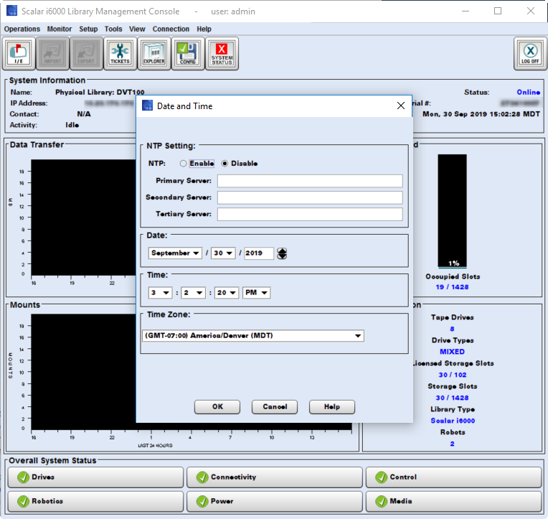This screenshot has height=519, width=548.
Task: Open the I/E mailbox toolbar icon
Action: 19,54
